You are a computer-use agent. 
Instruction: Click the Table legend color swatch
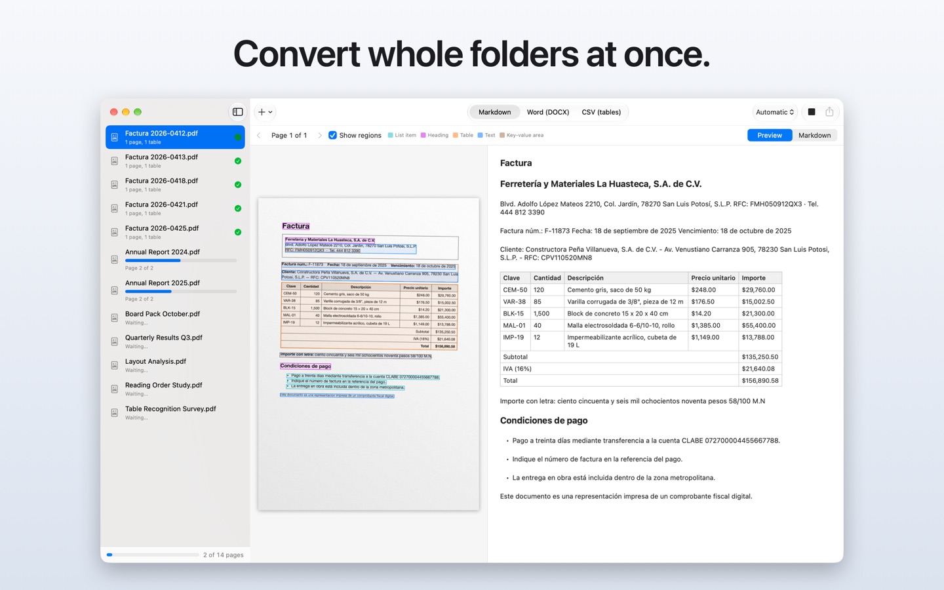(456, 136)
